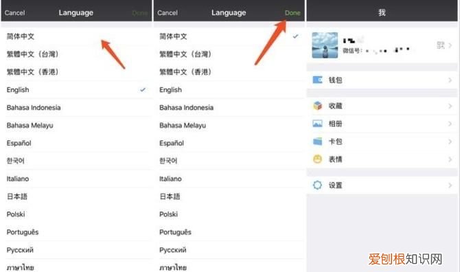460x272 pixels.
Task: Open the 表情 sticker smiley icon
Action: point(317,159)
